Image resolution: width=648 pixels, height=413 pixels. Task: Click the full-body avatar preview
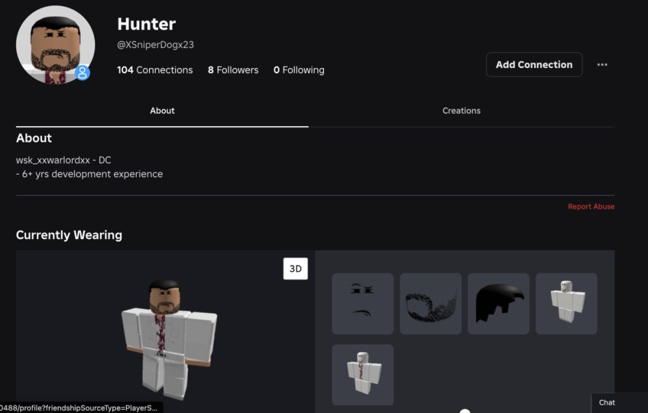point(168,337)
